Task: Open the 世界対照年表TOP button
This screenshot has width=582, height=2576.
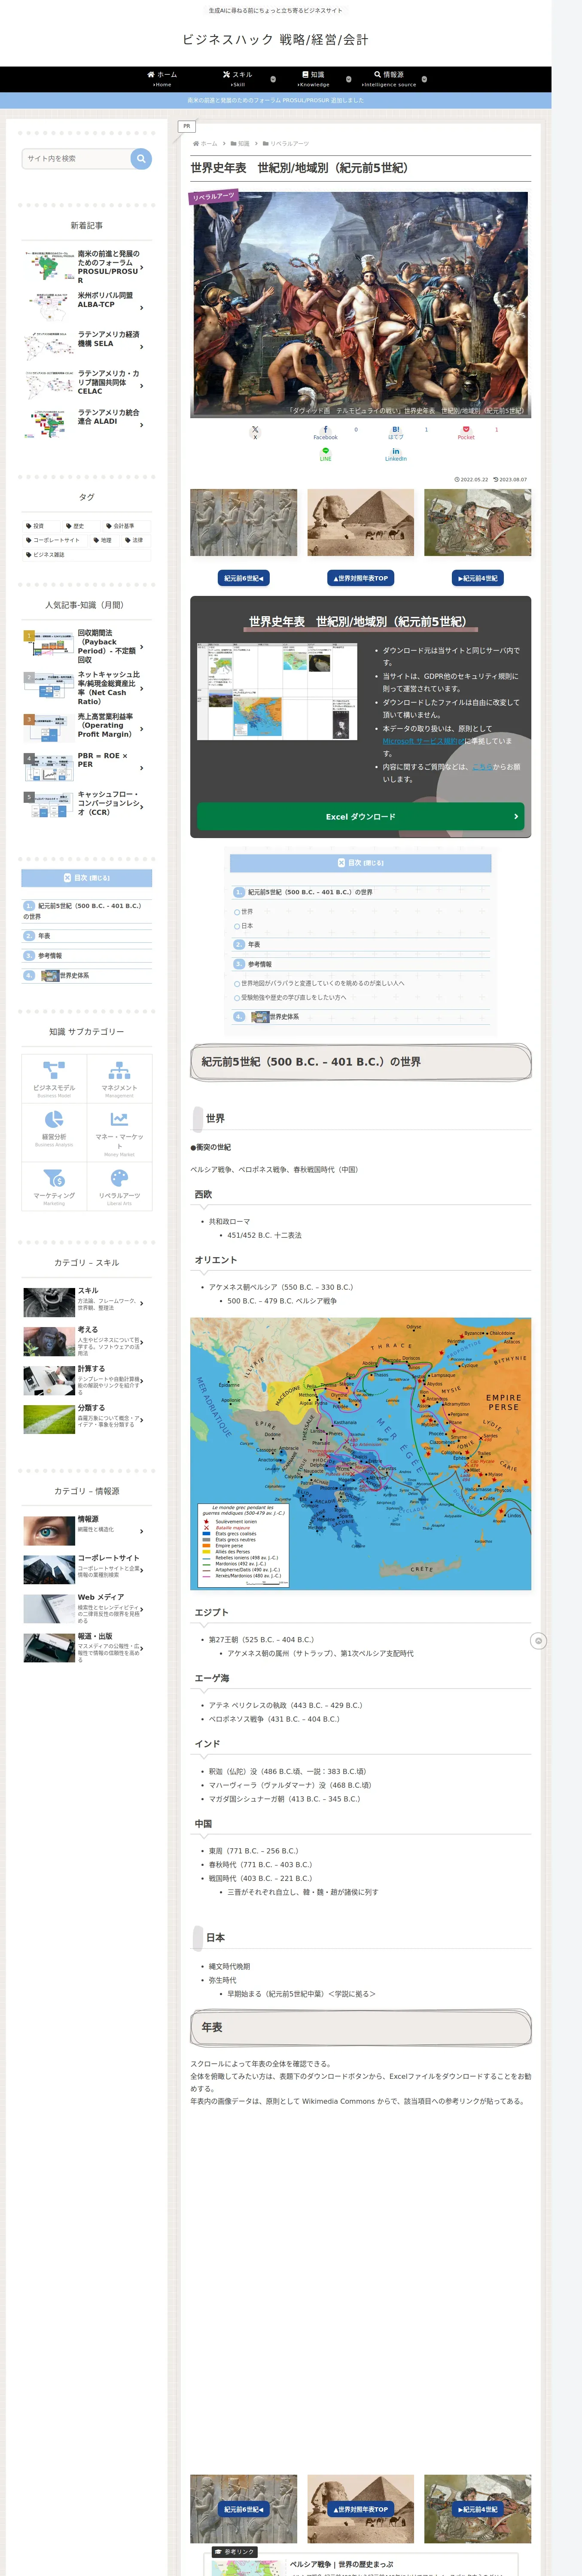Action: click(x=360, y=578)
